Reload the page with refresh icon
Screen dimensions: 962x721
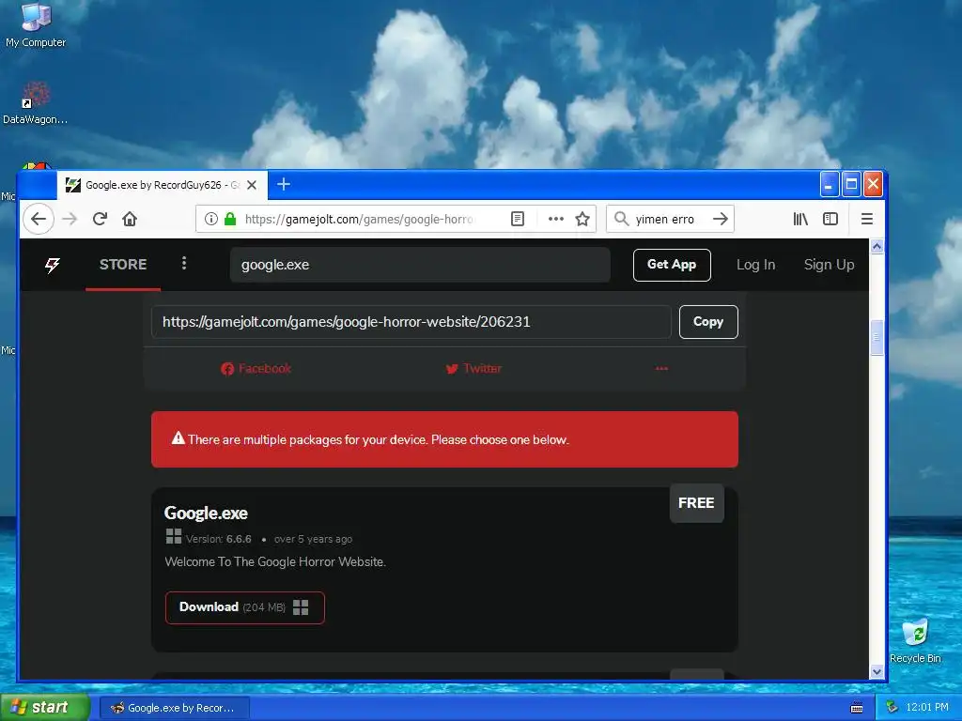100,219
